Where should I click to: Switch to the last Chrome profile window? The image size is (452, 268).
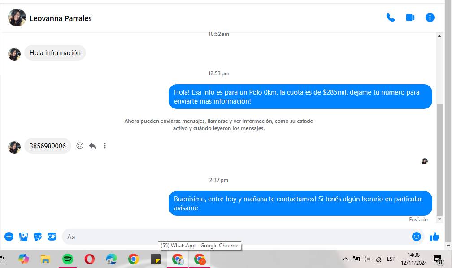point(200,259)
